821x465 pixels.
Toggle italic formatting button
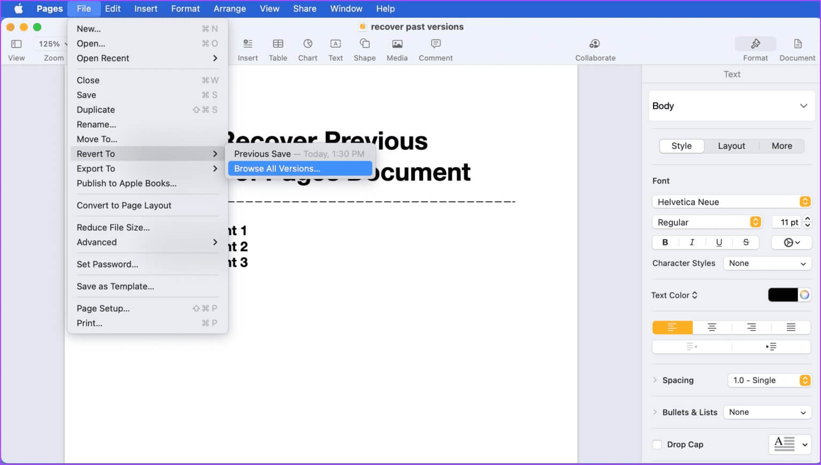click(692, 242)
